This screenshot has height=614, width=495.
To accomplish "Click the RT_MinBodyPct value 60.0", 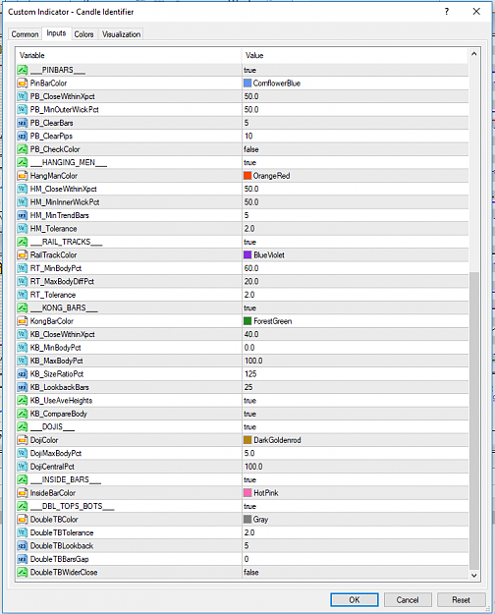I will 251,268.
